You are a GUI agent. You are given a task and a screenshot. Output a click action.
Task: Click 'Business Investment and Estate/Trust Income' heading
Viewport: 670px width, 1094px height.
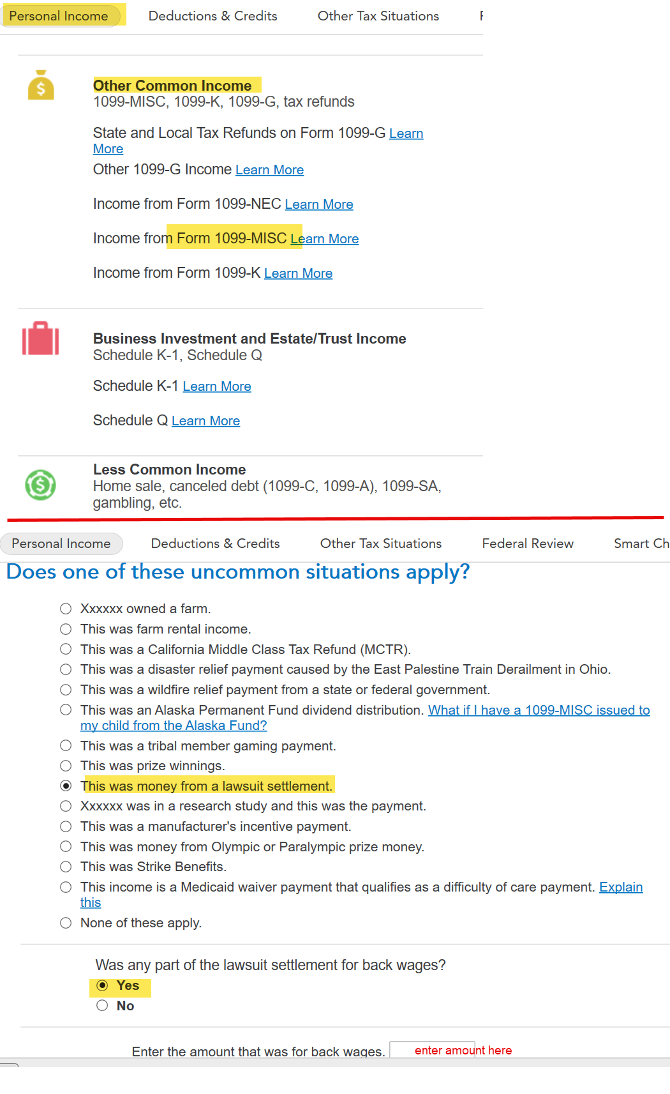pyautogui.click(x=249, y=338)
